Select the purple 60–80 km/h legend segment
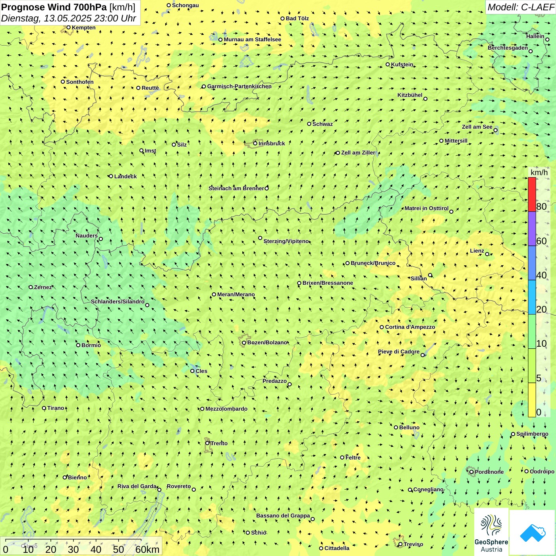556x556 pixels. [532, 229]
